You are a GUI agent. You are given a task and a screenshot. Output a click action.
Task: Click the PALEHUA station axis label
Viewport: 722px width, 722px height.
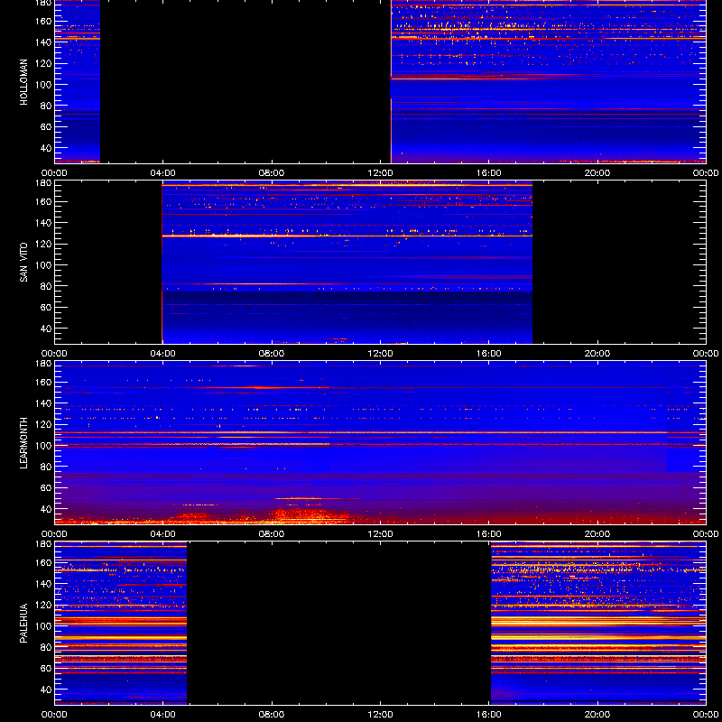click(x=24, y=624)
